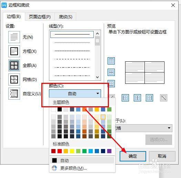Select the Box (方框) border setting icon

coord(14,51)
